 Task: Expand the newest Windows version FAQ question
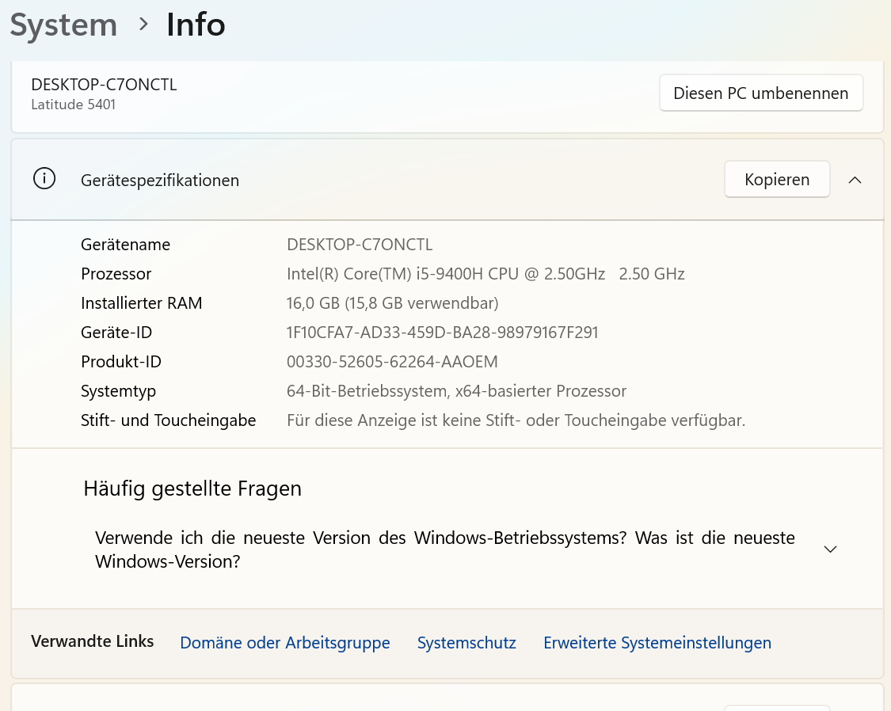tap(830, 549)
